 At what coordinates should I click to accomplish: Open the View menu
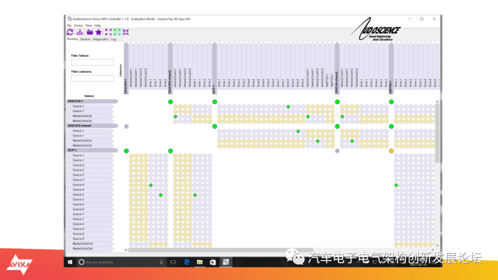coord(89,25)
